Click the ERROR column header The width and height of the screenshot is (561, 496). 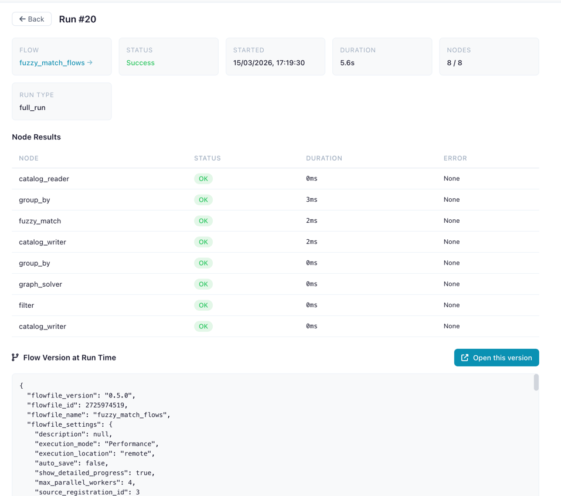455,158
